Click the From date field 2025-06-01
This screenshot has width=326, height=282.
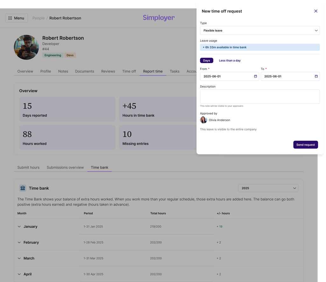click(x=229, y=76)
